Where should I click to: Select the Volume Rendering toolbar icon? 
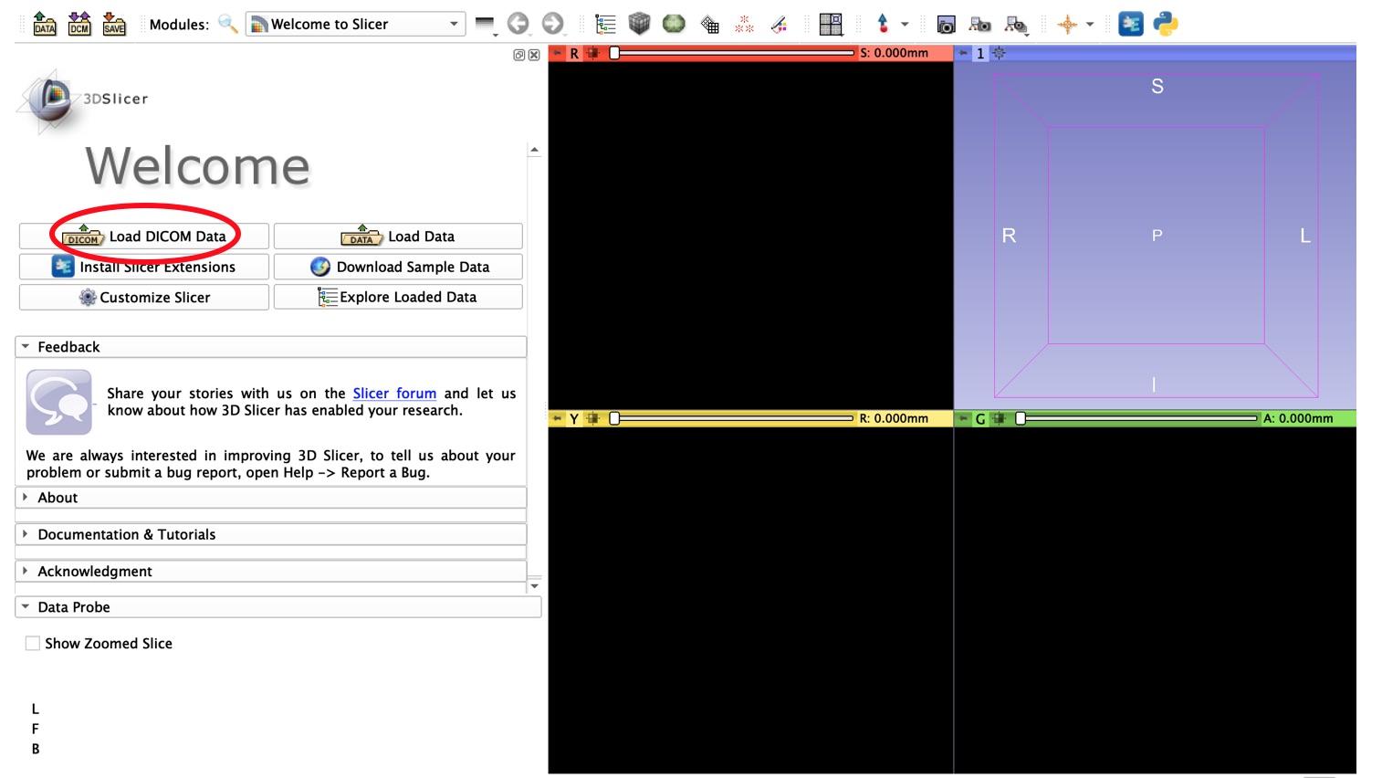pos(637,24)
